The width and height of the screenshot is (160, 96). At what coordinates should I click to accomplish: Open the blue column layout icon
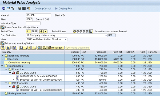click(x=24, y=8)
